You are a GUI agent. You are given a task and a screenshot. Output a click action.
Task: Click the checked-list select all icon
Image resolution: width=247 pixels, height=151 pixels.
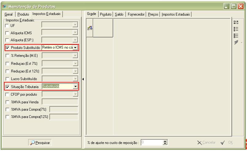pyautogui.click(x=236, y=29)
